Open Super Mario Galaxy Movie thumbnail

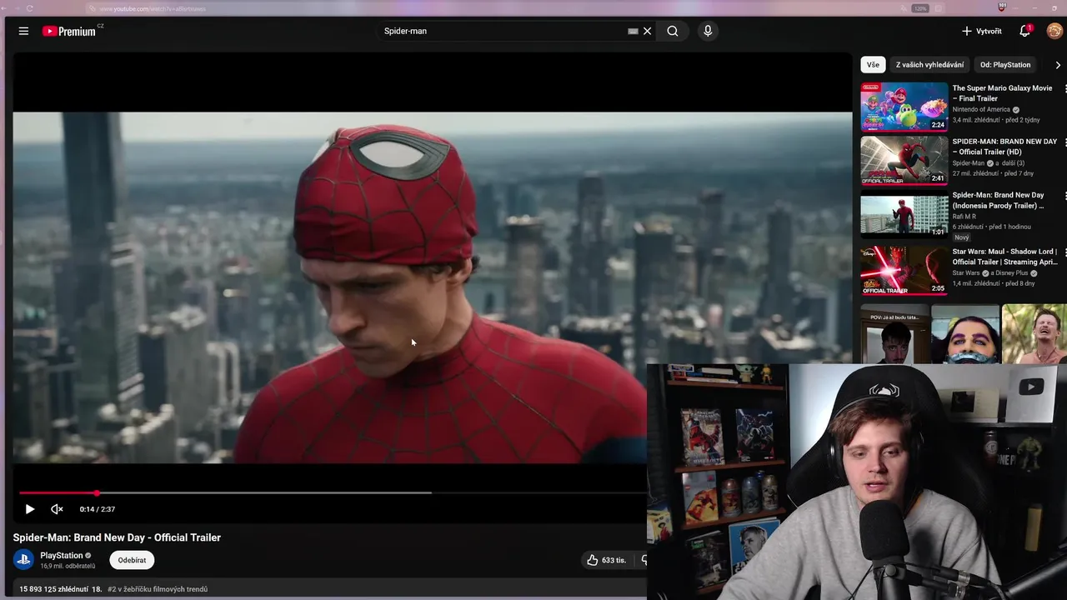point(904,107)
